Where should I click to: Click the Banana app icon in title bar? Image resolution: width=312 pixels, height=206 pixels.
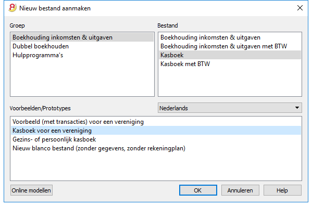point(13,8)
